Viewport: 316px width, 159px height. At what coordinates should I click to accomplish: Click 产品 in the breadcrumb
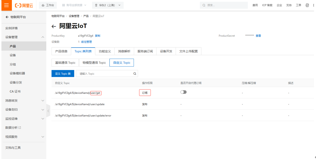click(x=86, y=16)
